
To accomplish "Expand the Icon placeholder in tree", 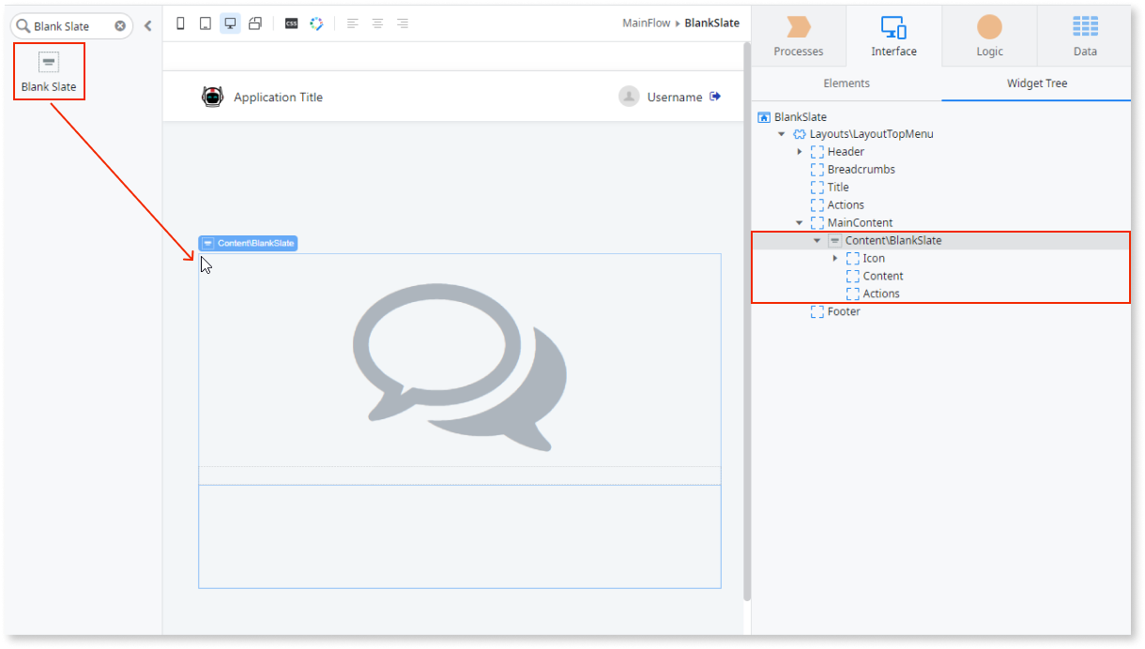I will pos(835,258).
